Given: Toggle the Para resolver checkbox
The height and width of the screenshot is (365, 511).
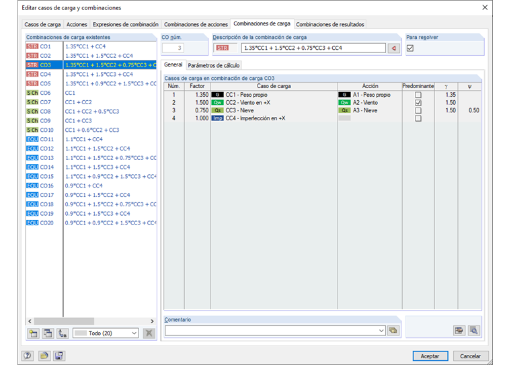Looking at the screenshot, I should tap(410, 48).
